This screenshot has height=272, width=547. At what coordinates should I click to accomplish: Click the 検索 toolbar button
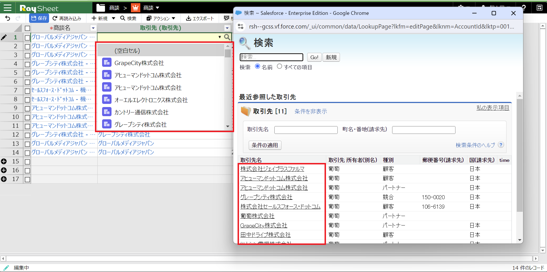click(x=128, y=18)
